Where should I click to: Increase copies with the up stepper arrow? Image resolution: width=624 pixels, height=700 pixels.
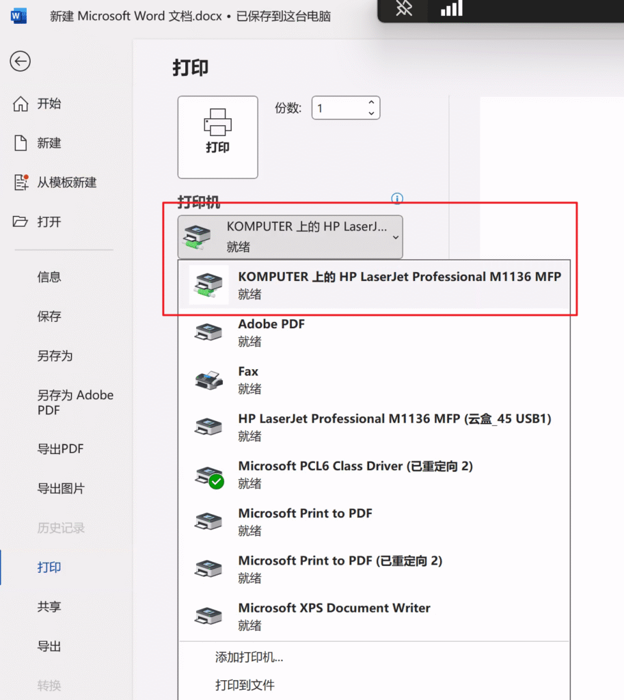(371, 102)
